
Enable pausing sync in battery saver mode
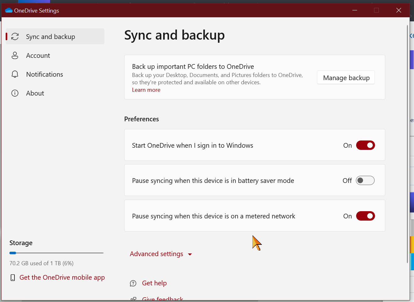coord(365,180)
